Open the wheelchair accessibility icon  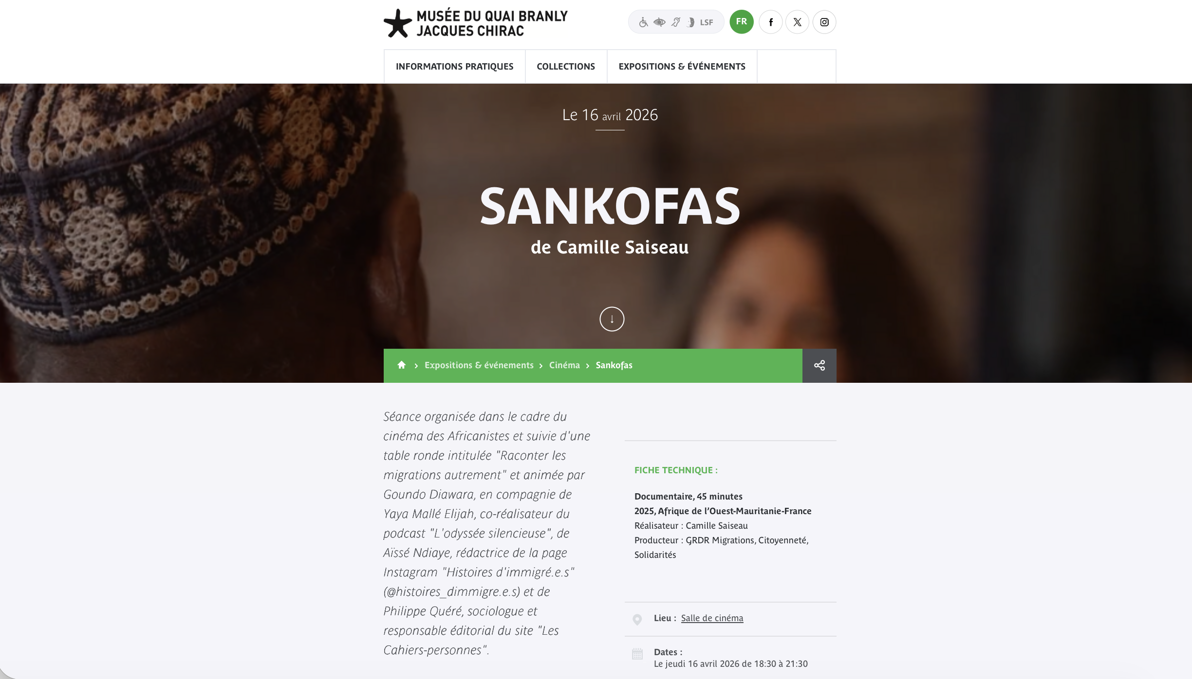coord(643,22)
